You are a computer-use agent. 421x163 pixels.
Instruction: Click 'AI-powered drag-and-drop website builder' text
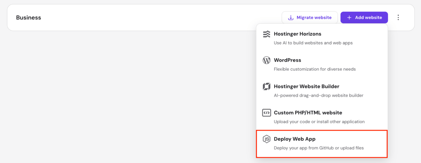(319, 95)
